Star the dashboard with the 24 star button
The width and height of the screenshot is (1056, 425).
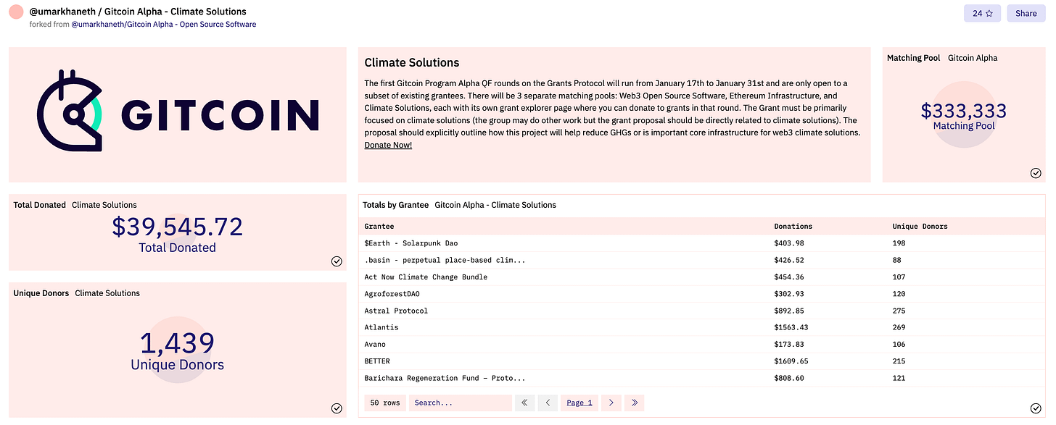(982, 13)
